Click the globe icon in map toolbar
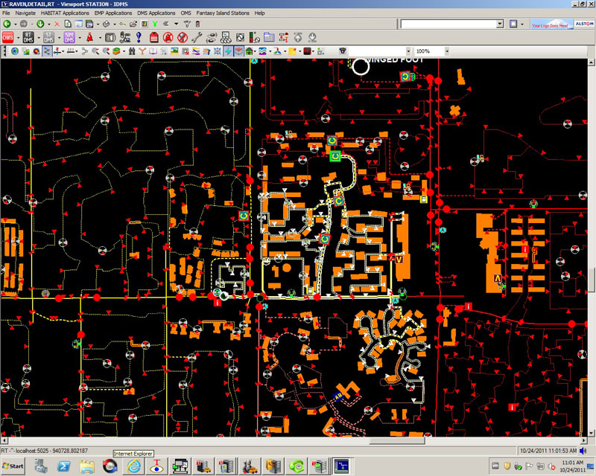Viewport: 596px width, 476px height. 15,51
